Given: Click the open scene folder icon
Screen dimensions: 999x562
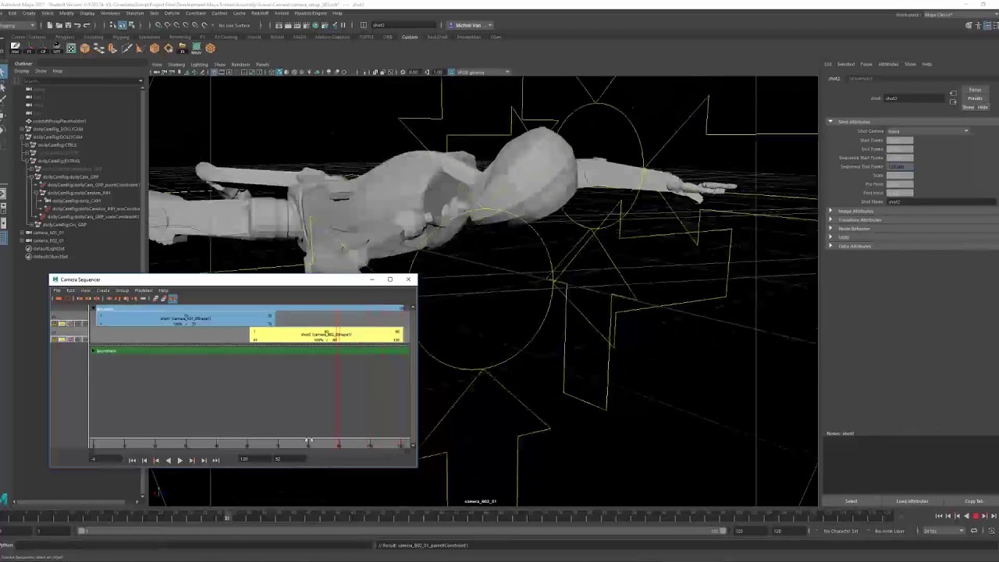Looking at the screenshot, I should pos(59,25).
